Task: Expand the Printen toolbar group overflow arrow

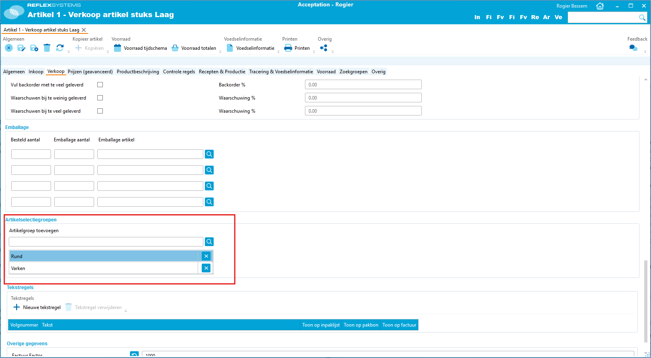Action: [x=314, y=52]
